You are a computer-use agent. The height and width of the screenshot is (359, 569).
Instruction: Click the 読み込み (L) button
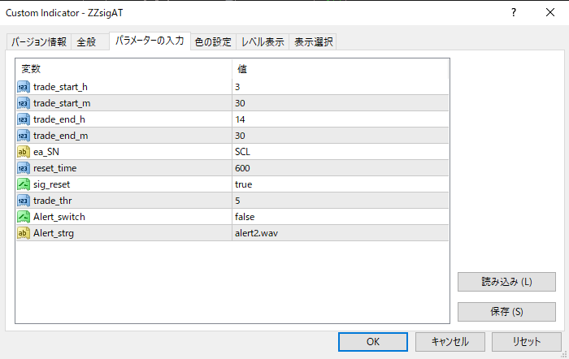tap(506, 282)
